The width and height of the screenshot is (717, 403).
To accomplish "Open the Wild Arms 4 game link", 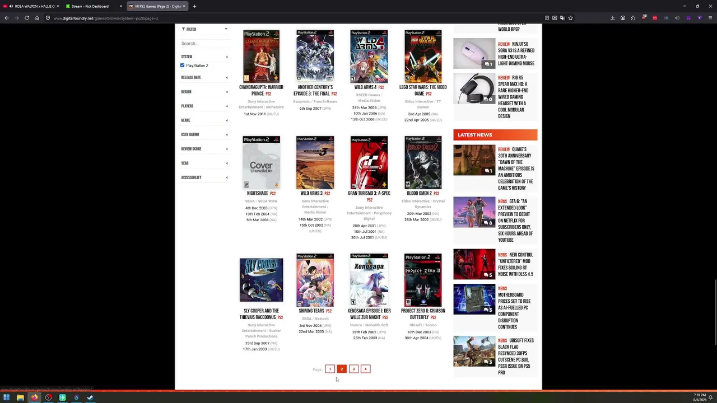I will pyautogui.click(x=365, y=87).
